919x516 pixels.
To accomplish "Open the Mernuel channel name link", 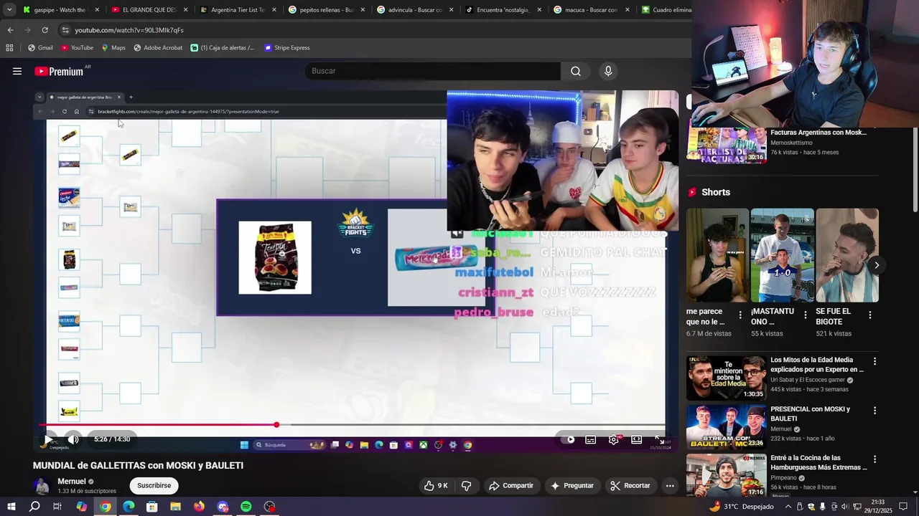I will [x=72, y=482].
